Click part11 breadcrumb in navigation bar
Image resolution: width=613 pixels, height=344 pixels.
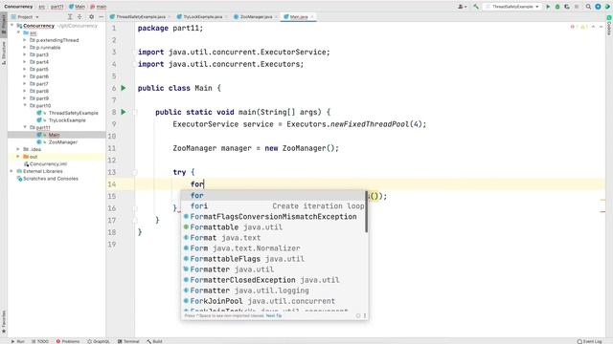click(x=57, y=7)
